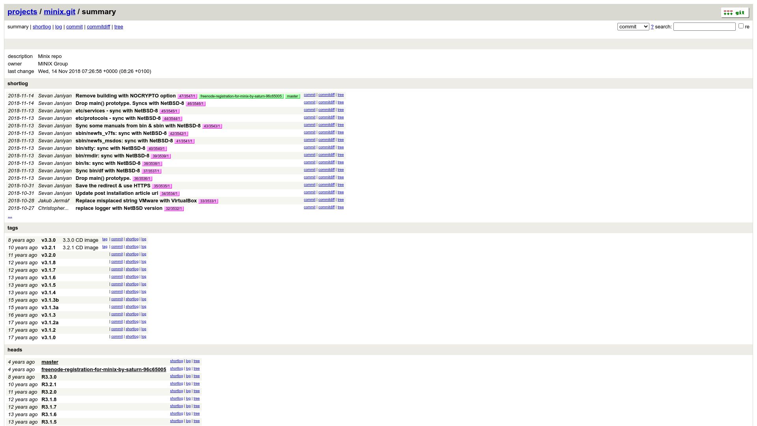Click the pink 33/3533/1 ref tag
This screenshot has width=757, height=426.
tap(208, 201)
